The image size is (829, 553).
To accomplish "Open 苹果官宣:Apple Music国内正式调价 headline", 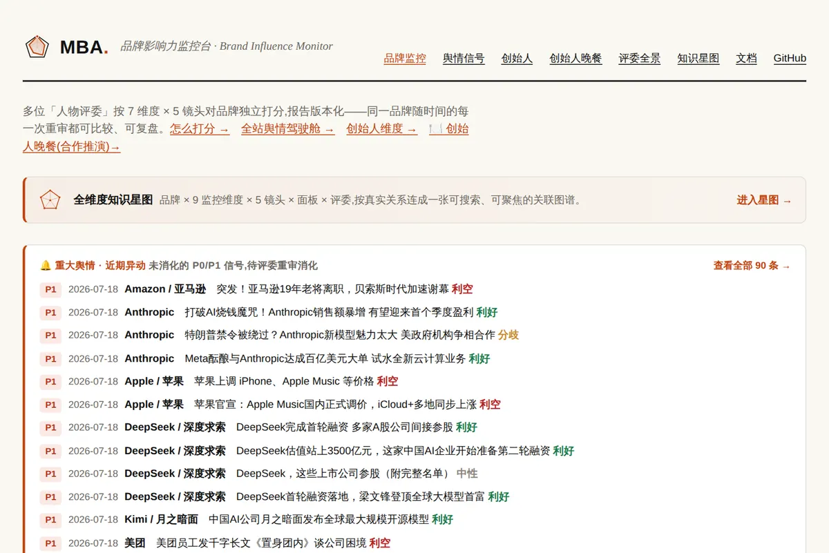I will click(x=335, y=405).
